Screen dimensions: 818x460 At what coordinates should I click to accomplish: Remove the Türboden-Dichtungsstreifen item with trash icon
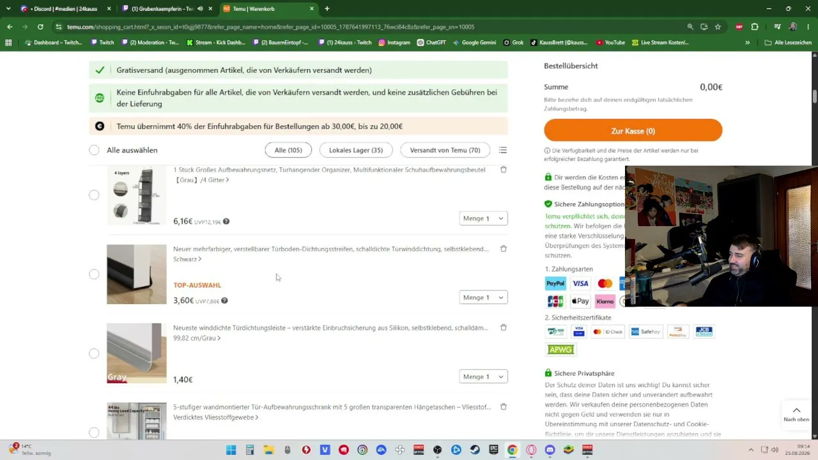click(x=504, y=249)
